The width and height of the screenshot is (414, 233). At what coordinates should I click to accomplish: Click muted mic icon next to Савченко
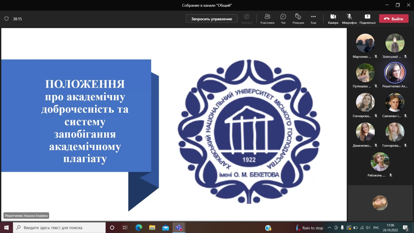coord(405,116)
